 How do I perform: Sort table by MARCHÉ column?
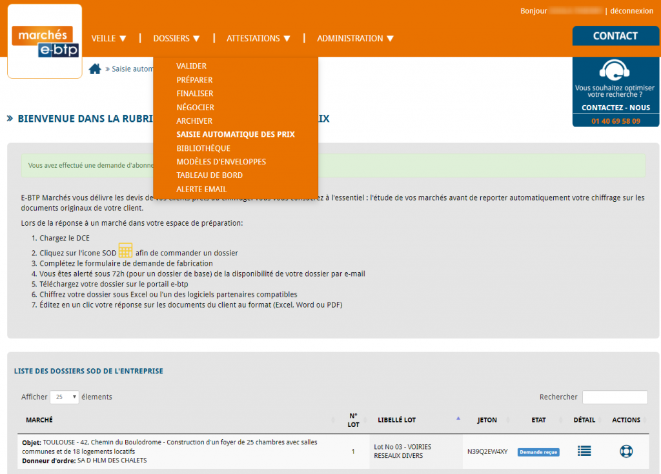click(x=39, y=420)
